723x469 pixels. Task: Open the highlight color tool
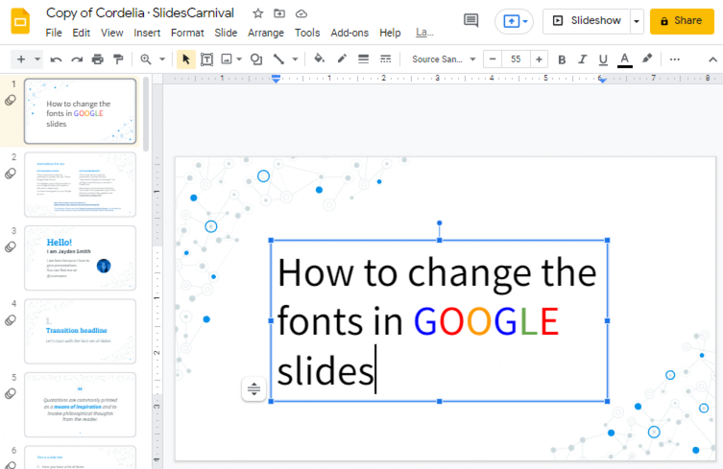[647, 59]
